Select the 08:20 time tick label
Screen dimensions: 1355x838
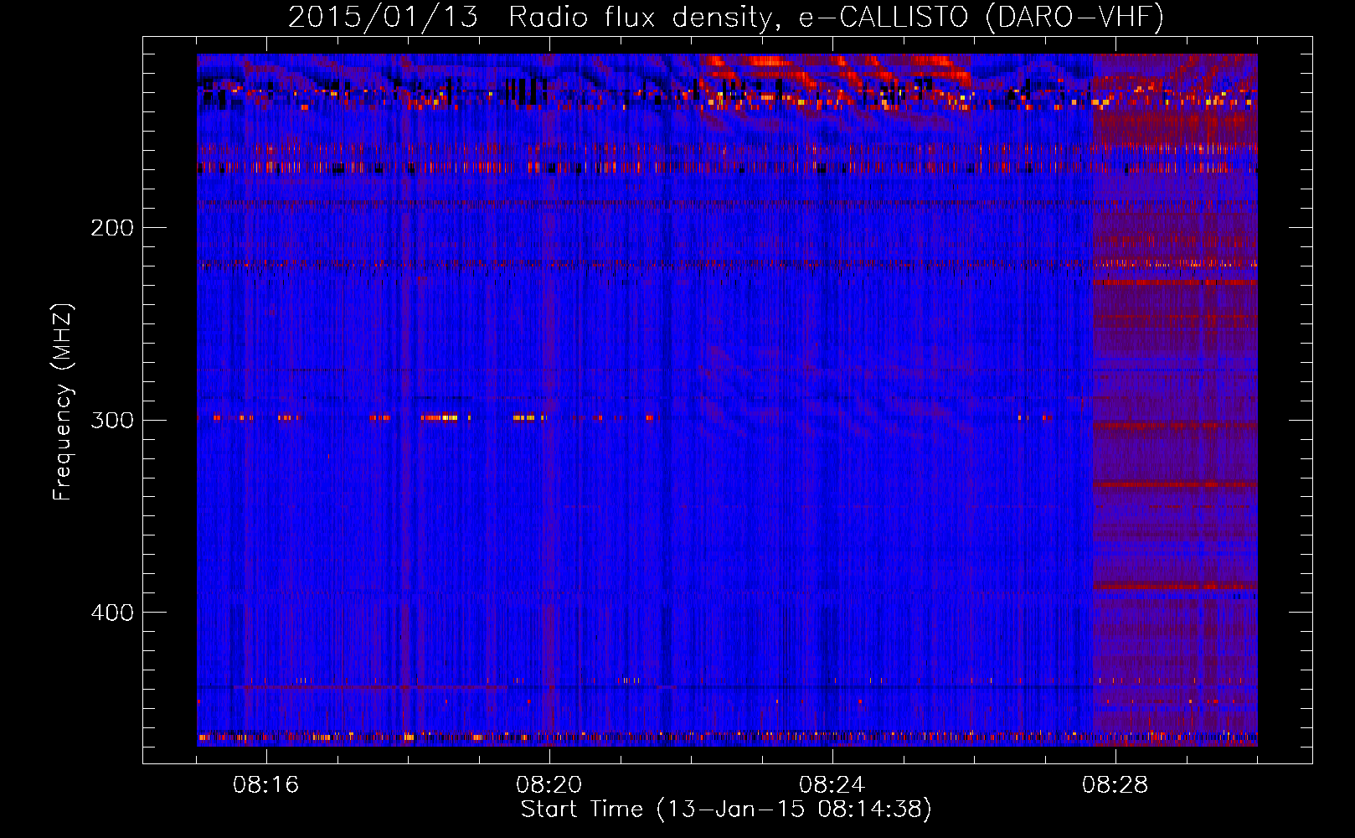coord(549,785)
